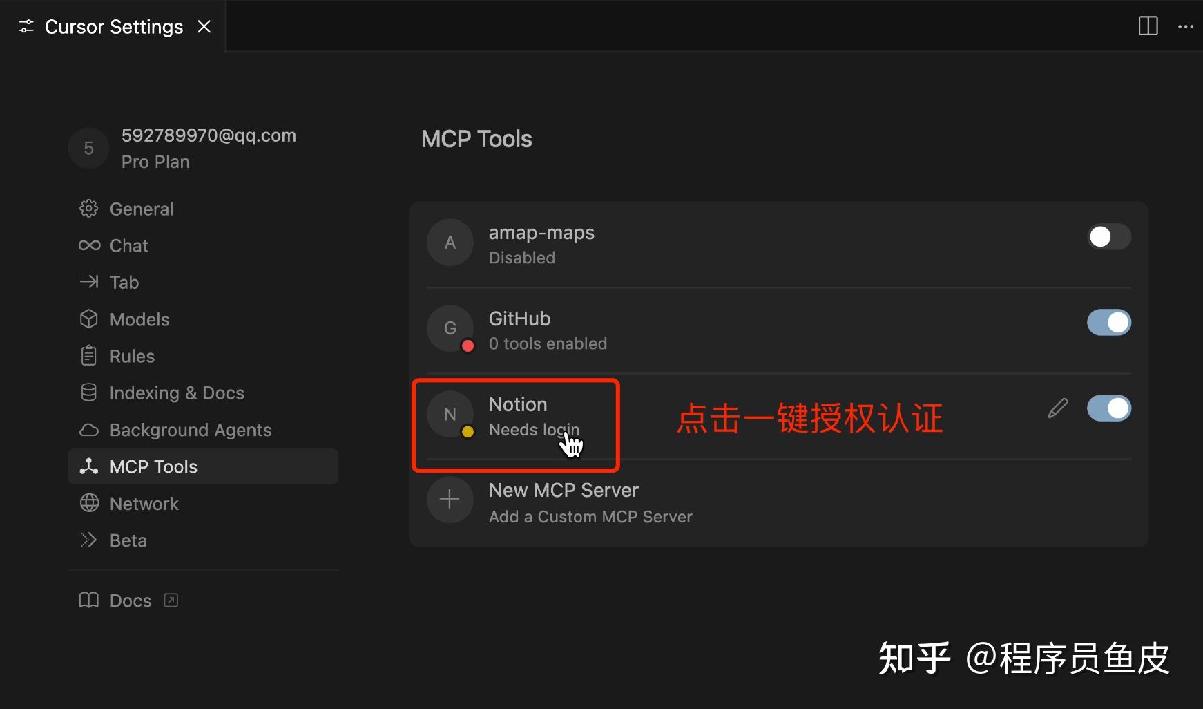Click the Pro Plan label
1203x709 pixels.
coord(155,162)
